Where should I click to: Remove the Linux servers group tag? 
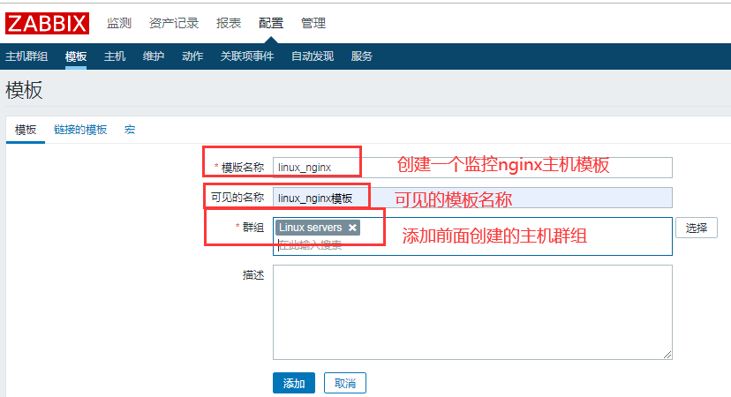pyautogui.click(x=352, y=228)
